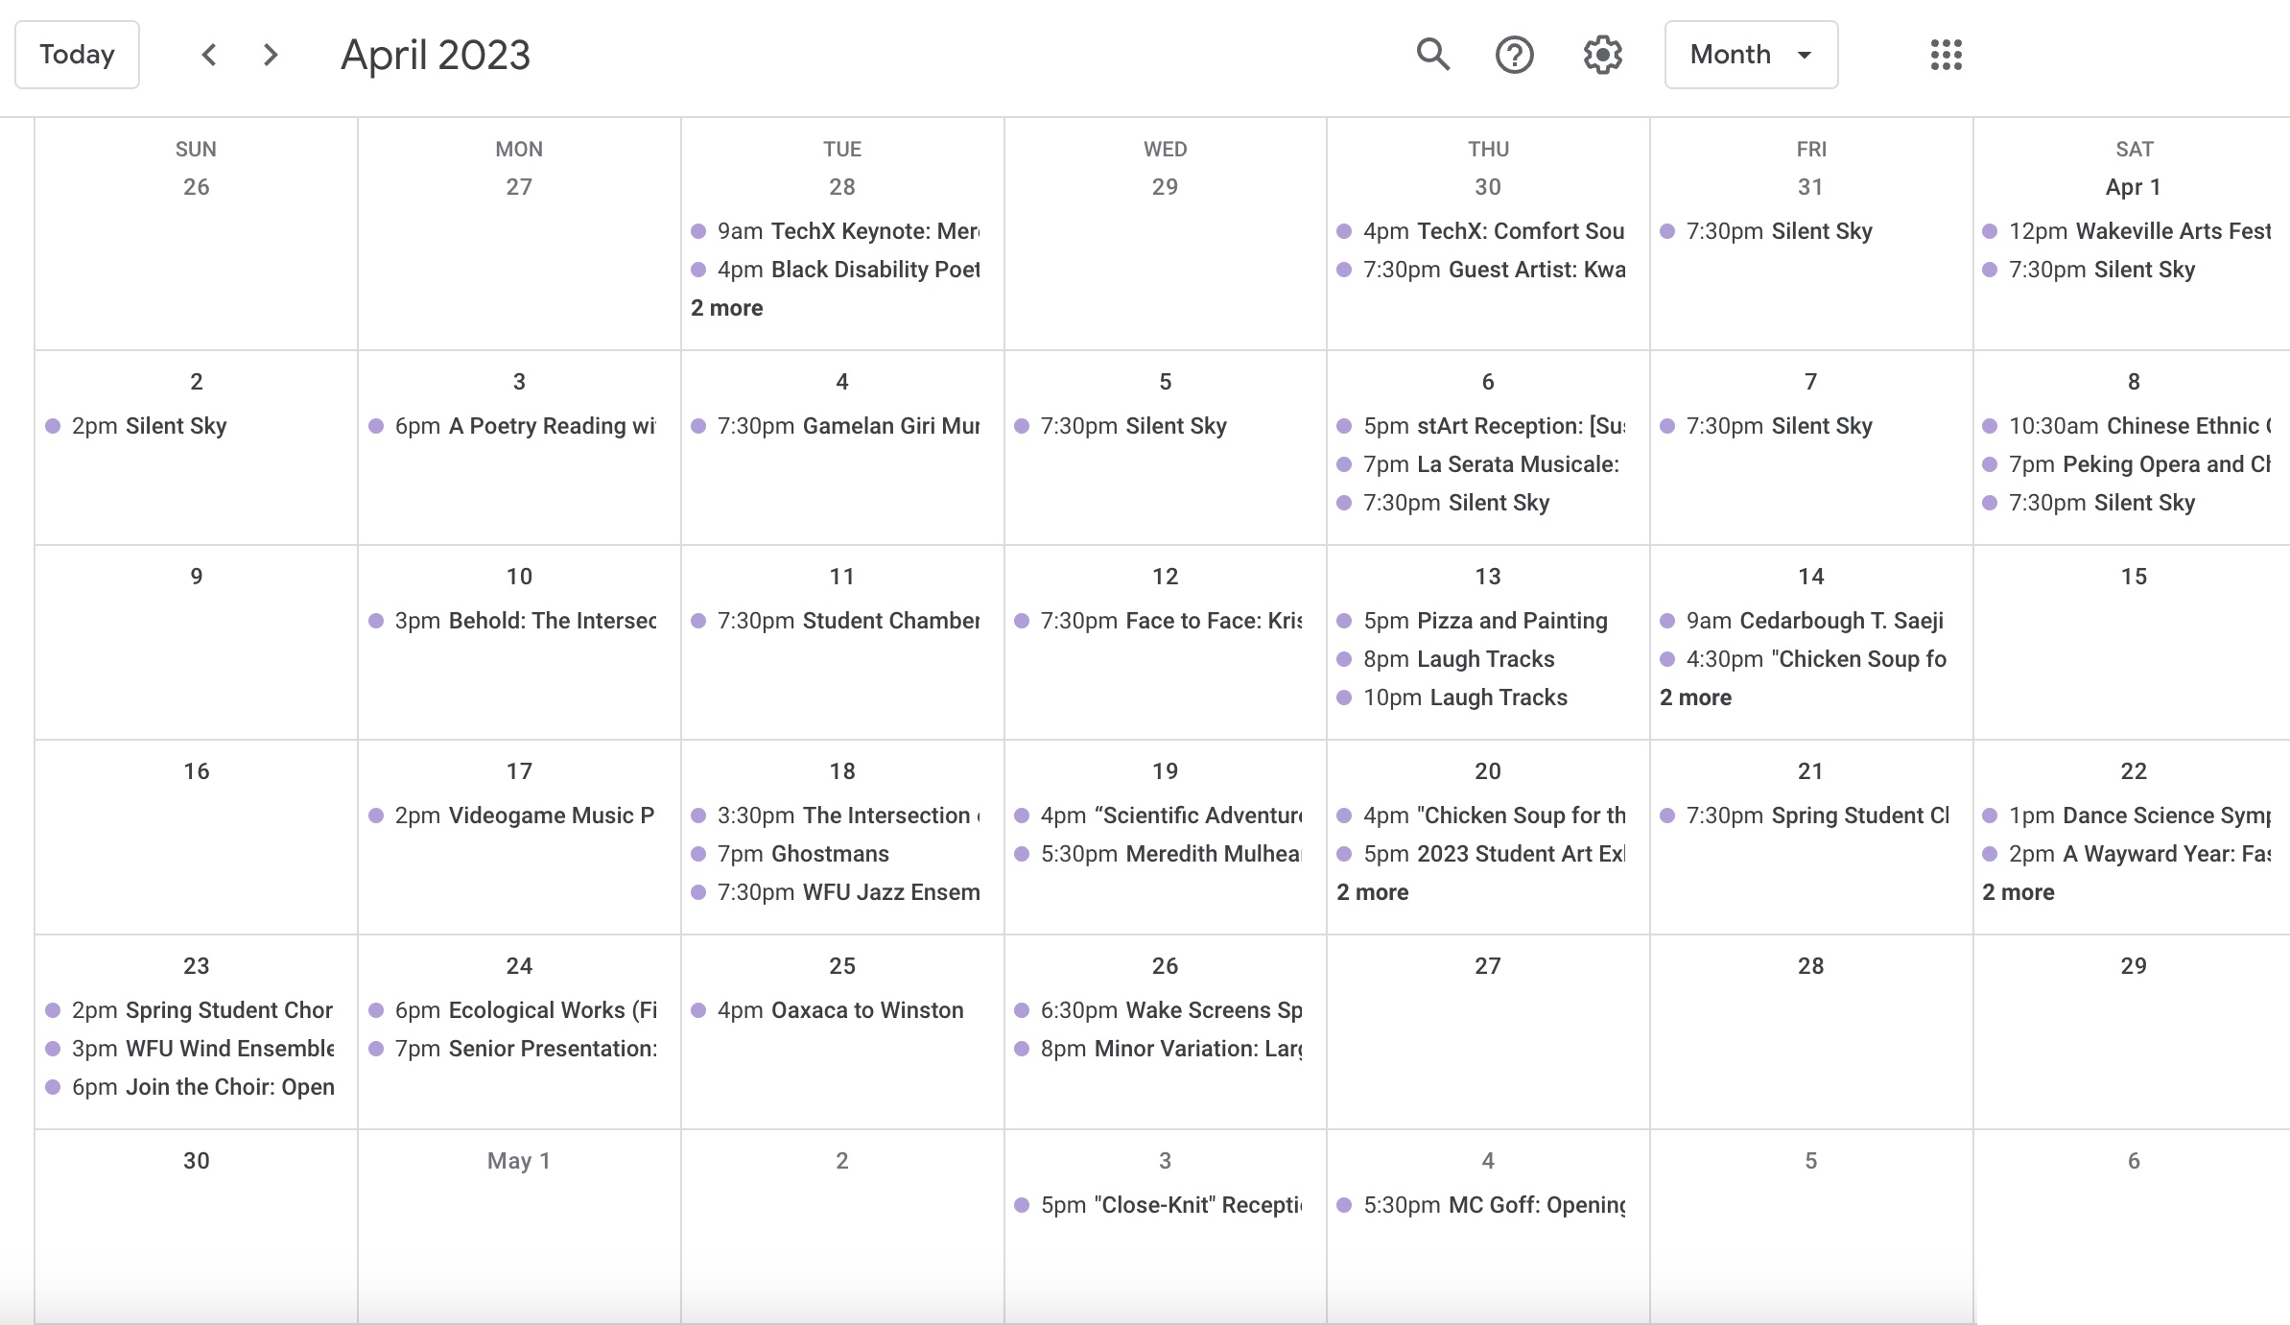
Task: Open 4pm TechX: Comfort Sou event
Action: coord(1481,231)
